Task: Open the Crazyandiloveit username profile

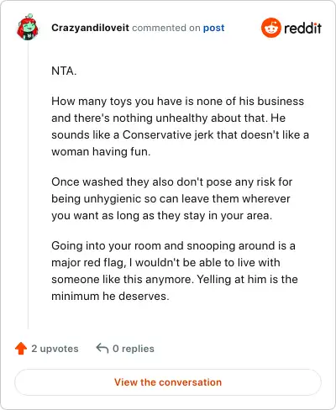Action: coord(90,28)
